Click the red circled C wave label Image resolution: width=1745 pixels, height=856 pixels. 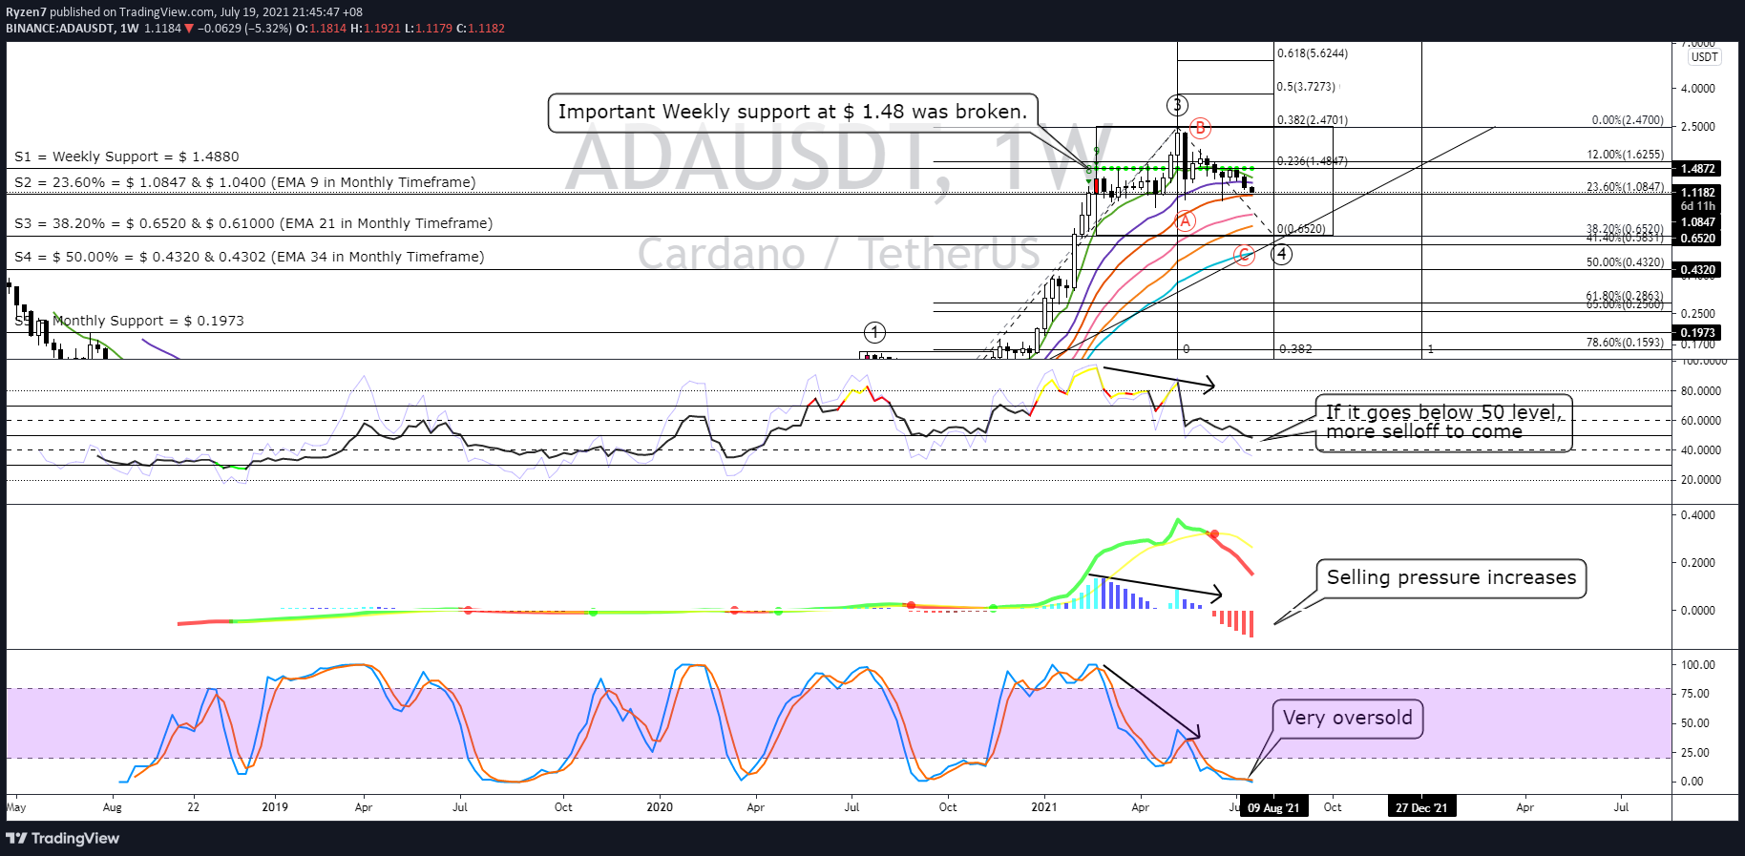coord(1244,255)
